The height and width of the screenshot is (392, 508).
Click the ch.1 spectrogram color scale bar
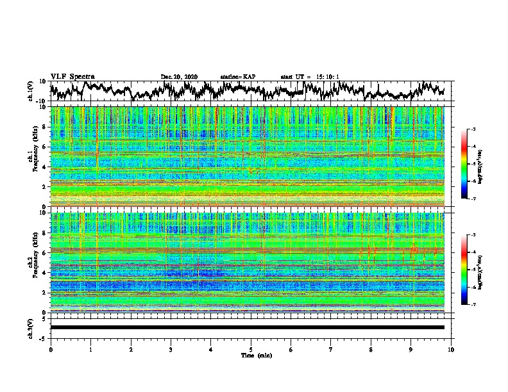pyautogui.click(x=464, y=164)
